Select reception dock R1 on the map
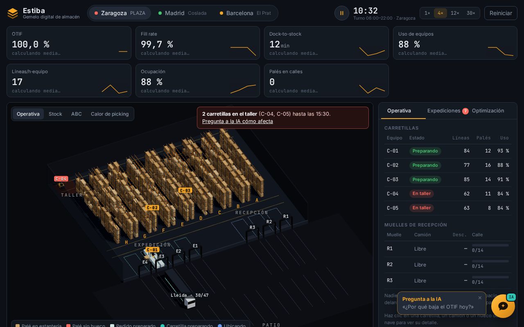The image size is (524, 327). pyautogui.click(x=286, y=217)
